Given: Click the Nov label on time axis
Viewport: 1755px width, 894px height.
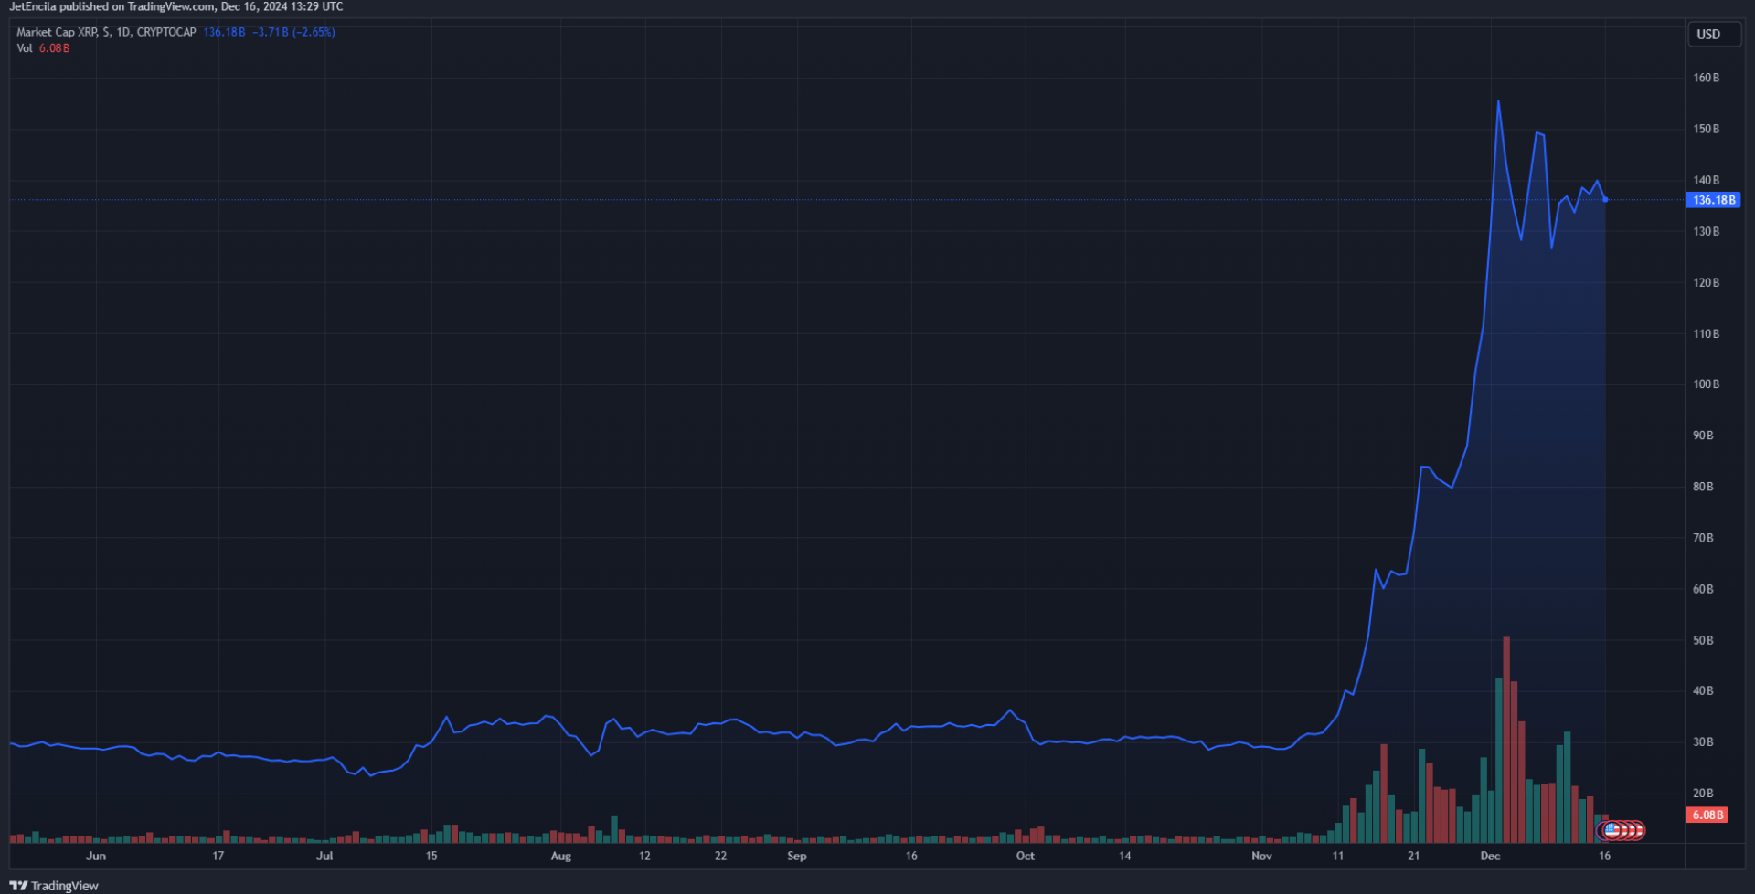Looking at the screenshot, I should pos(1261,856).
